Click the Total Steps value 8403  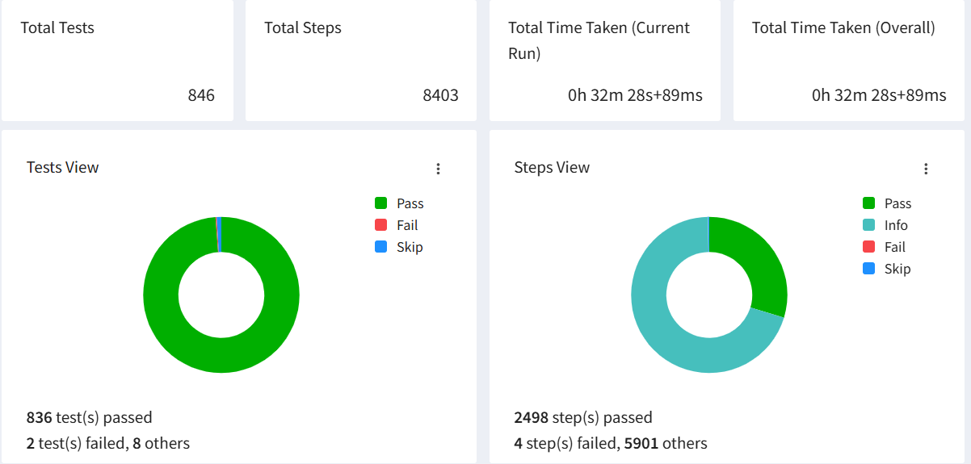(x=440, y=95)
